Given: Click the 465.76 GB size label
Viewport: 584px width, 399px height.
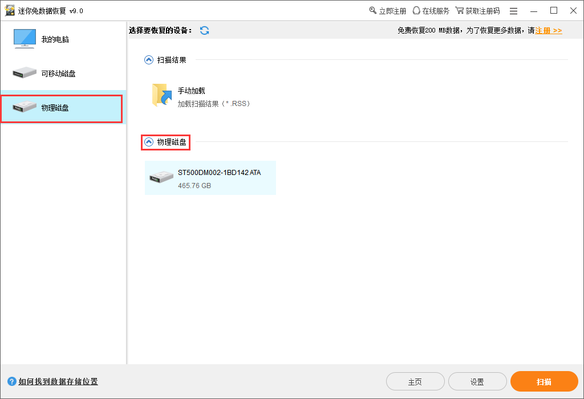Looking at the screenshot, I should (x=194, y=186).
